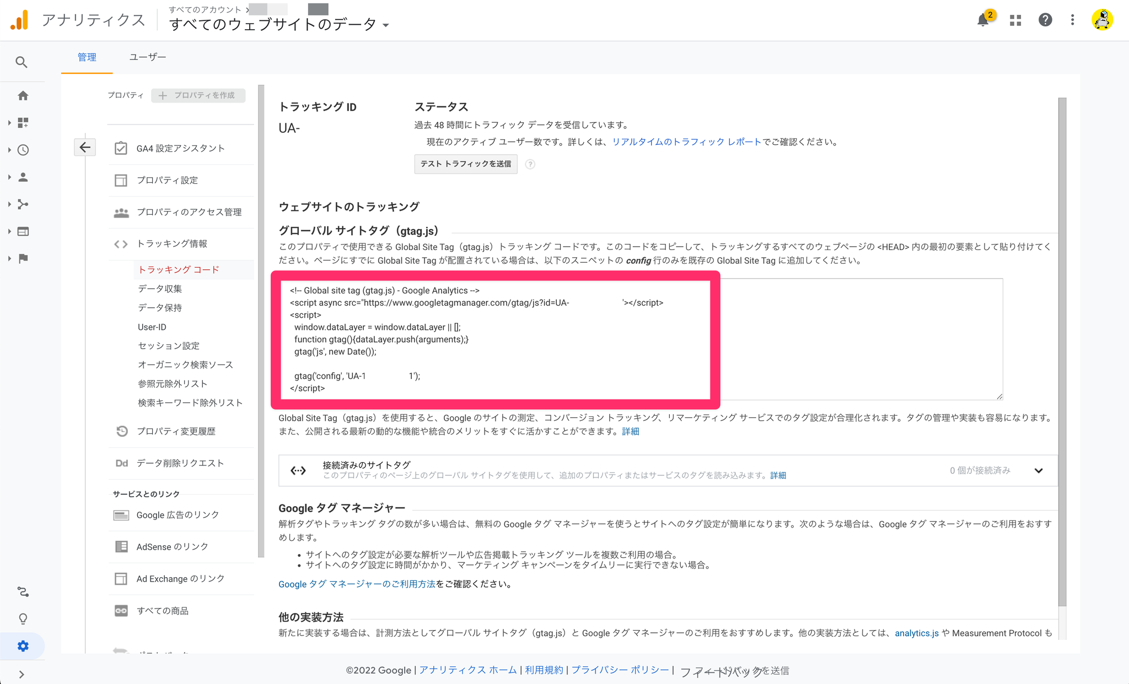Click the main content vertical scrollbar

click(1062, 352)
